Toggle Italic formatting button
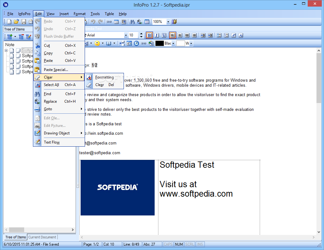The width and height of the screenshot is (324, 250). tap(157, 35)
